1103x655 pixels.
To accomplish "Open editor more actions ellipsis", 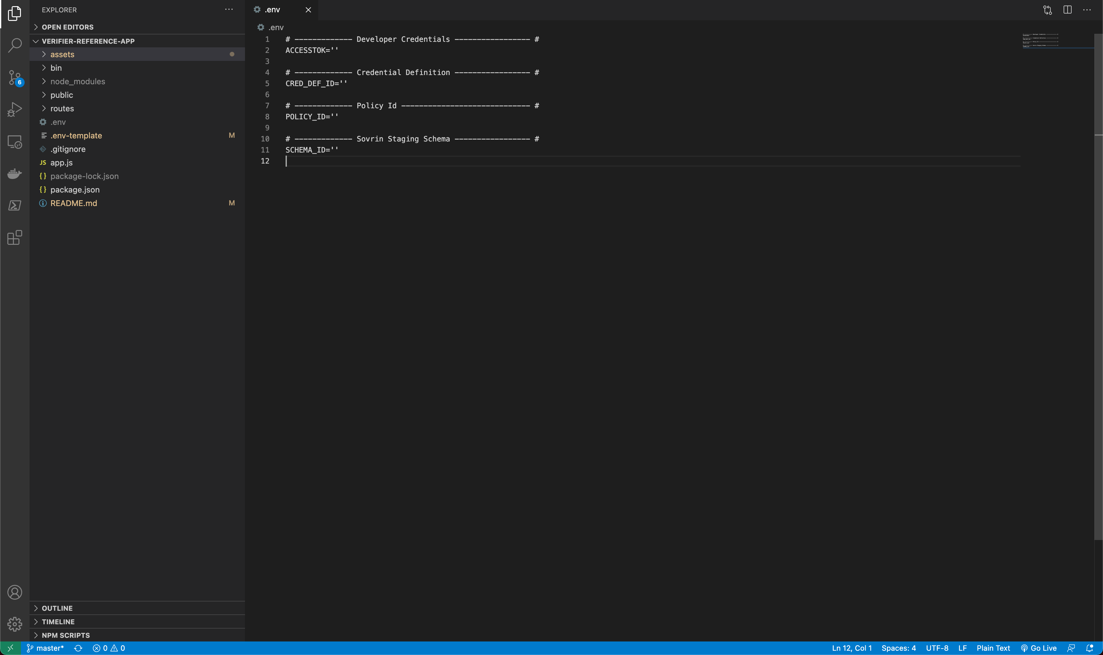I will pos(1087,10).
